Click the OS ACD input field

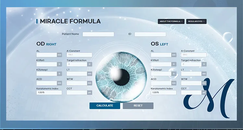tap(161, 83)
